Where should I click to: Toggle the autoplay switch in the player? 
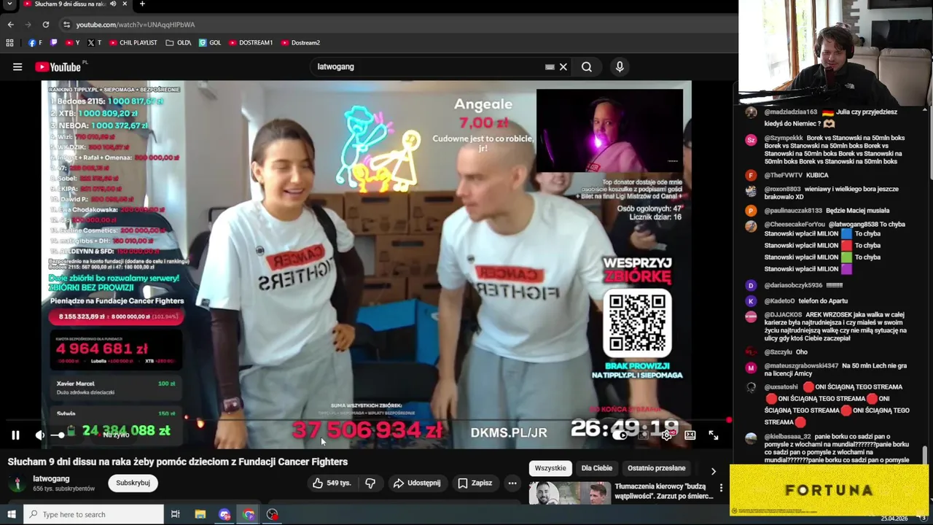620,435
